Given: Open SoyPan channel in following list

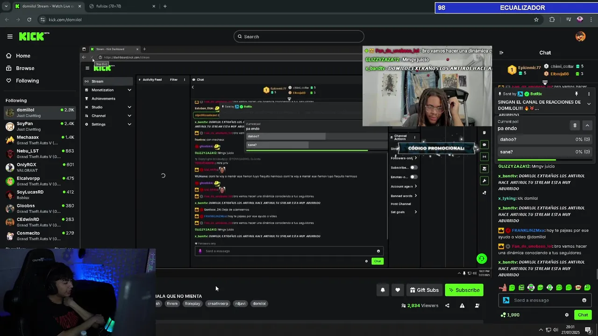Looking at the screenshot, I should [x=40, y=126].
